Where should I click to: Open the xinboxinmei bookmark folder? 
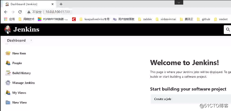tap(166, 19)
